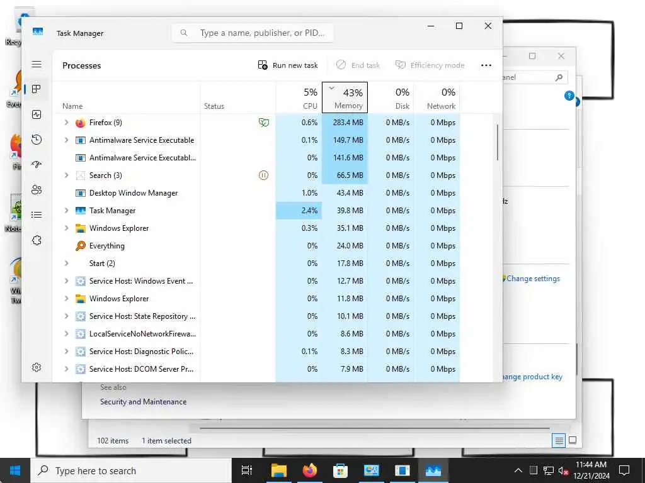645x483 pixels.
Task: Sort processes by the Network column
Action: [437, 97]
